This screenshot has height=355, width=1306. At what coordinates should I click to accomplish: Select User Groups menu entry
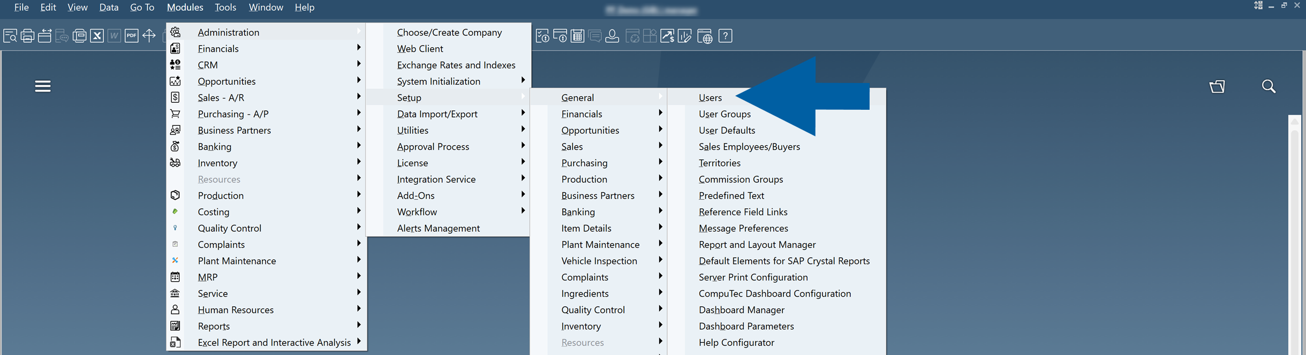[x=724, y=114]
